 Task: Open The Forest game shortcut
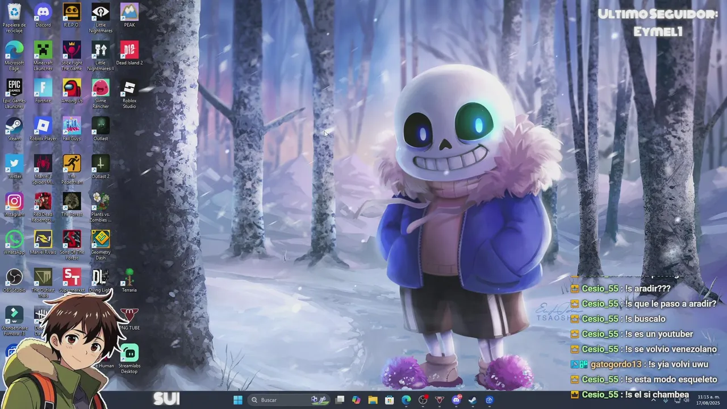click(x=72, y=205)
